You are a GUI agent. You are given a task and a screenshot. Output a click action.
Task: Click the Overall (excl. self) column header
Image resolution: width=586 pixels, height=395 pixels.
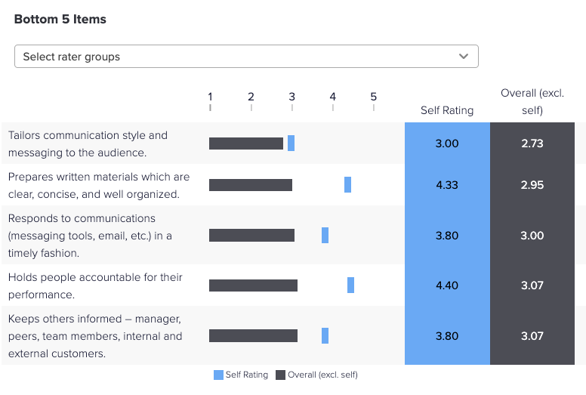point(532,101)
